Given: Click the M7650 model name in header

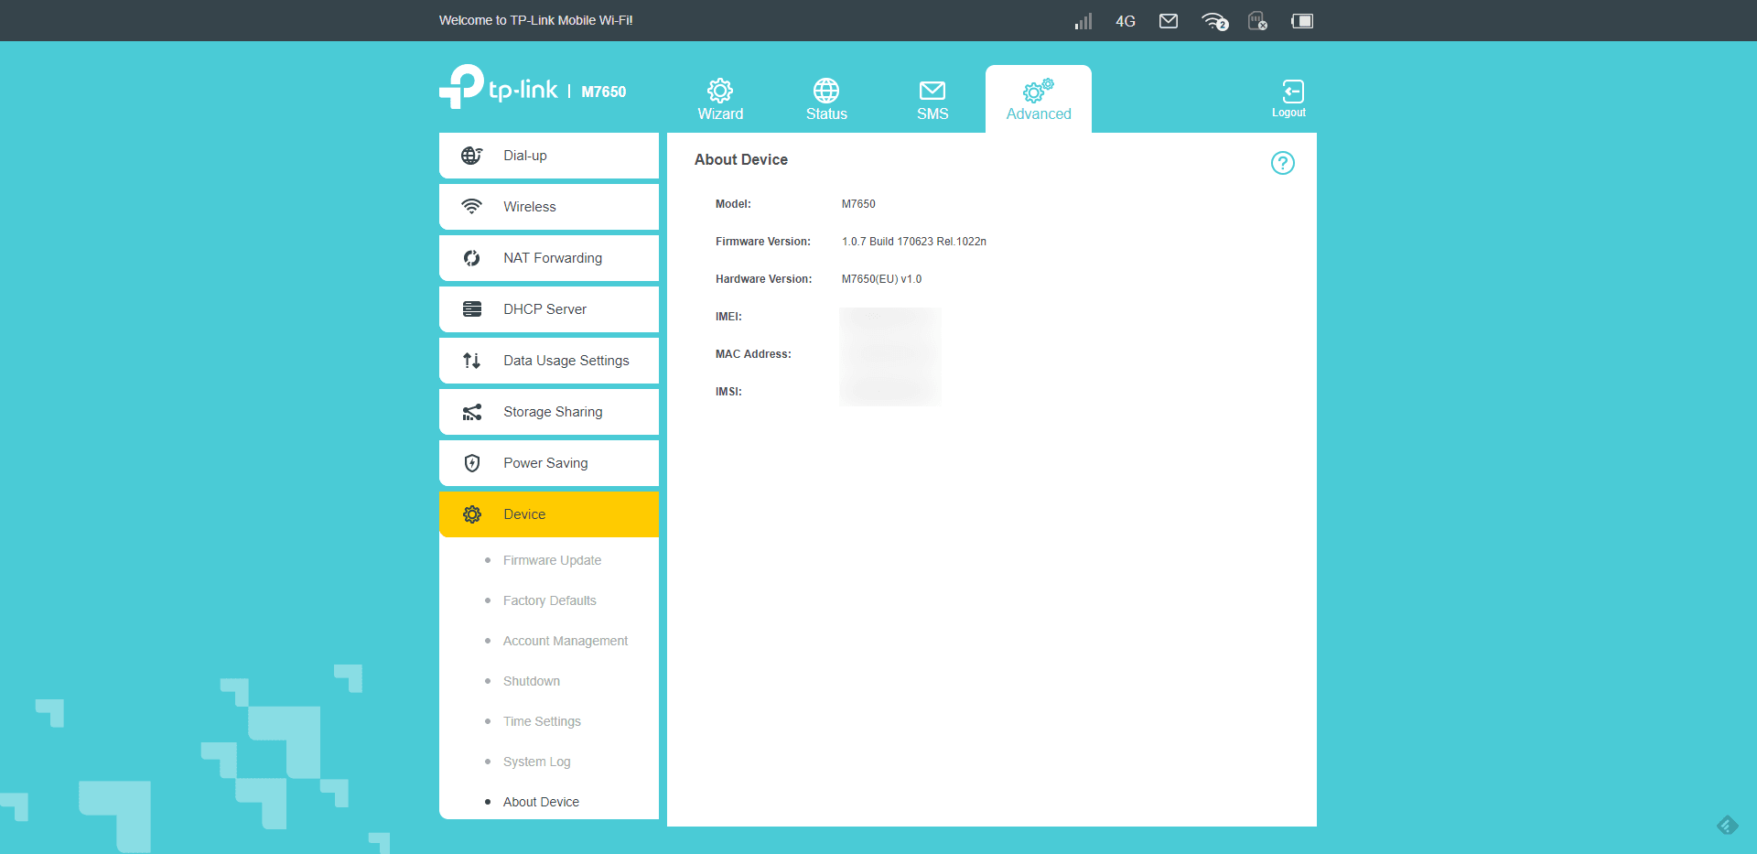Looking at the screenshot, I should pos(604,92).
